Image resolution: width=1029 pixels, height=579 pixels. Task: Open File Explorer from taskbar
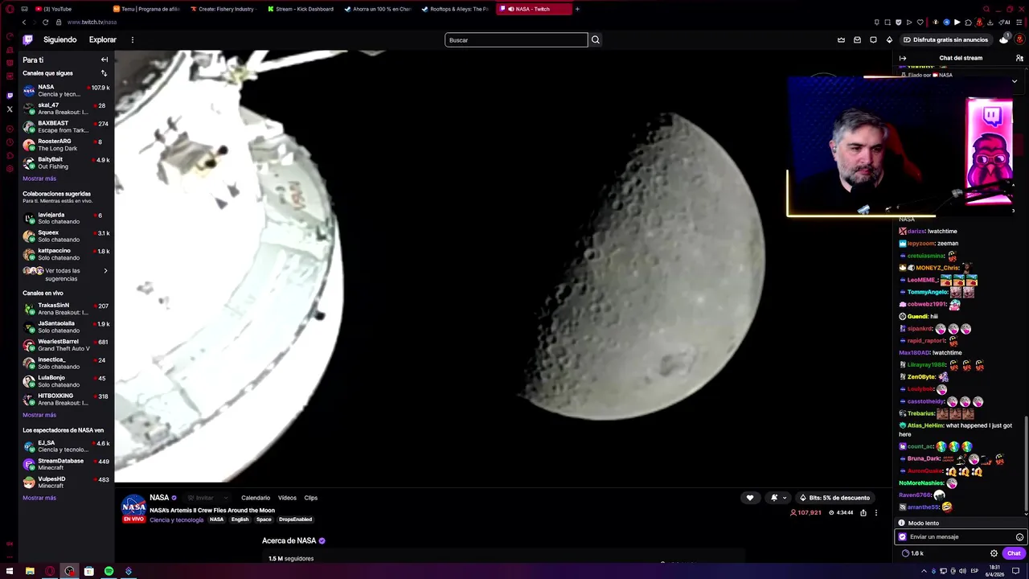30,571
